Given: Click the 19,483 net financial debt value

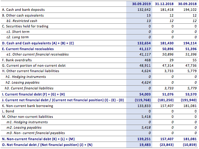Looking at the screenshot, I should [x=145, y=145].
